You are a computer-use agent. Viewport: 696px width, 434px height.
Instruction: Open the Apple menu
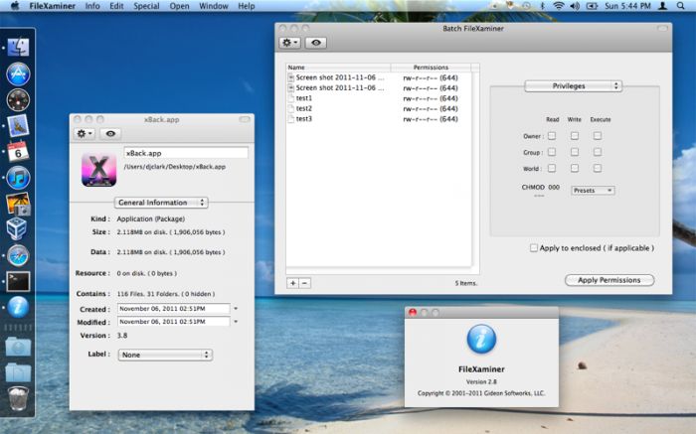click(x=15, y=6)
